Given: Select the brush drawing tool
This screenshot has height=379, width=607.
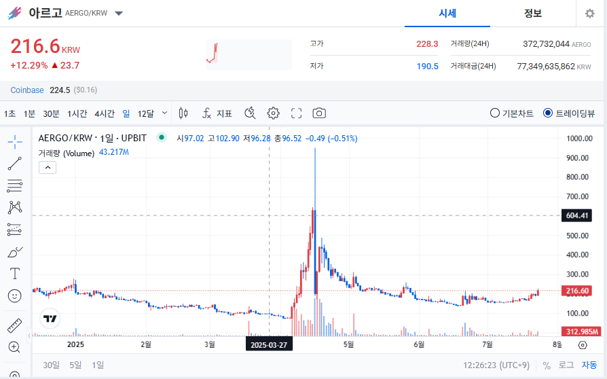Looking at the screenshot, I should pyautogui.click(x=15, y=252).
